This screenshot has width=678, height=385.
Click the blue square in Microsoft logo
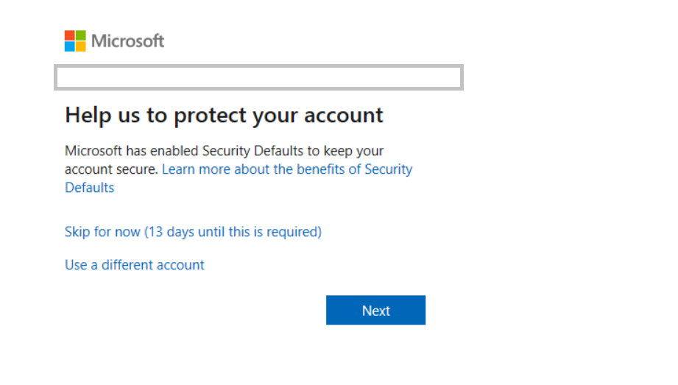coord(70,46)
